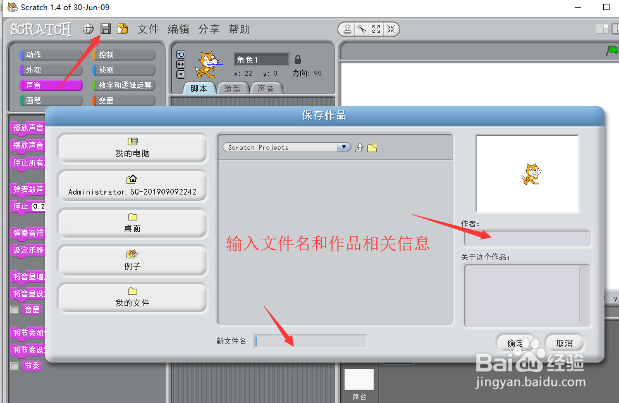Image resolution: width=619 pixels, height=403 pixels.
Task: Expand the Scratch Projects folder dropdown
Action: point(344,147)
